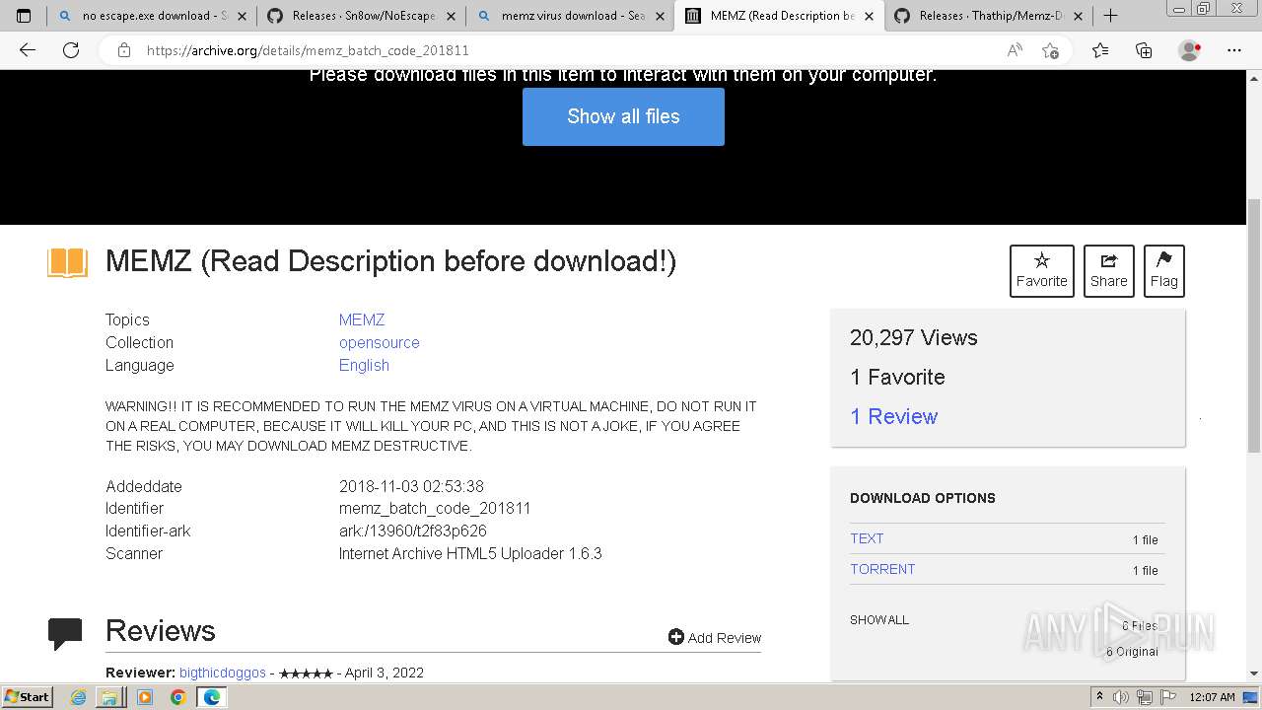
Task: Close the Thathip/Memz Releases tab
Action: [1078, 16]
